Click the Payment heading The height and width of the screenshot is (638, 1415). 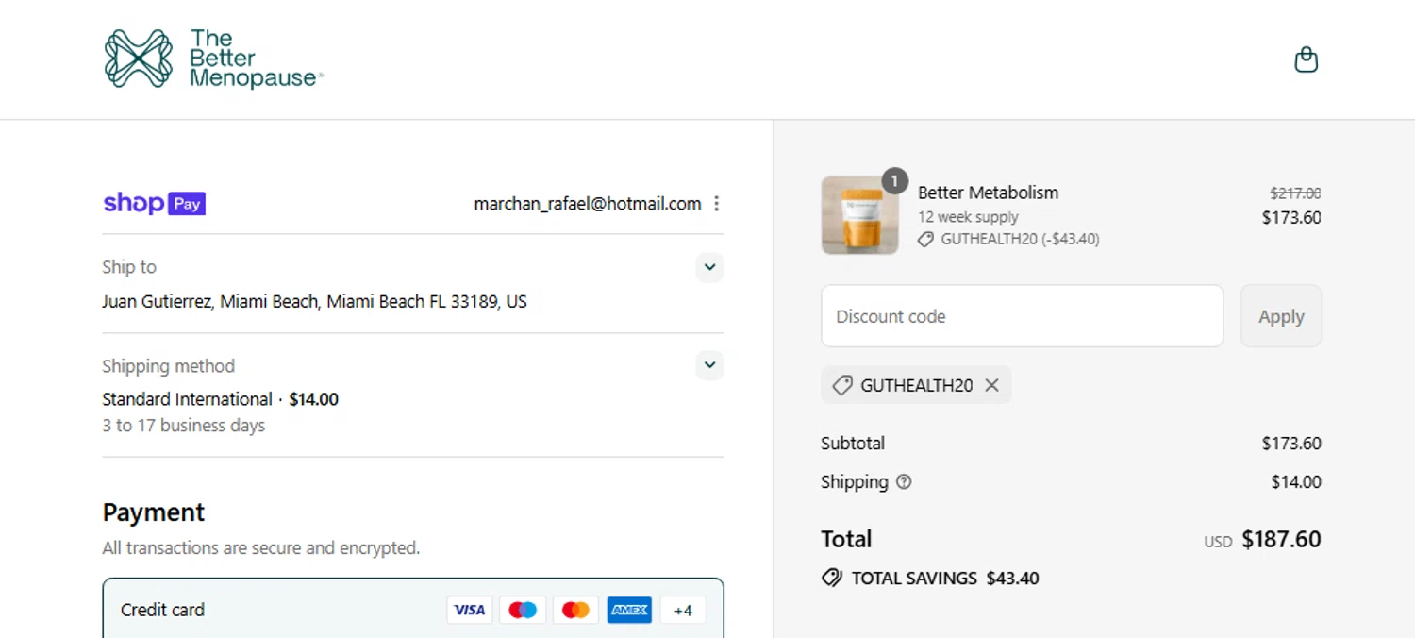(154, 512)
